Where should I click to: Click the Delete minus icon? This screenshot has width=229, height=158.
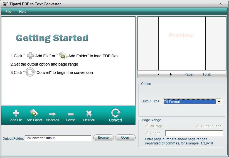pyautogui.click(x=71, y=115)
